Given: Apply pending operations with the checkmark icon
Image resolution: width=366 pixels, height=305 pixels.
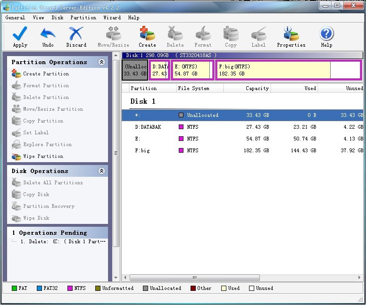Looking at the screenshot, I should coord(20,37).
